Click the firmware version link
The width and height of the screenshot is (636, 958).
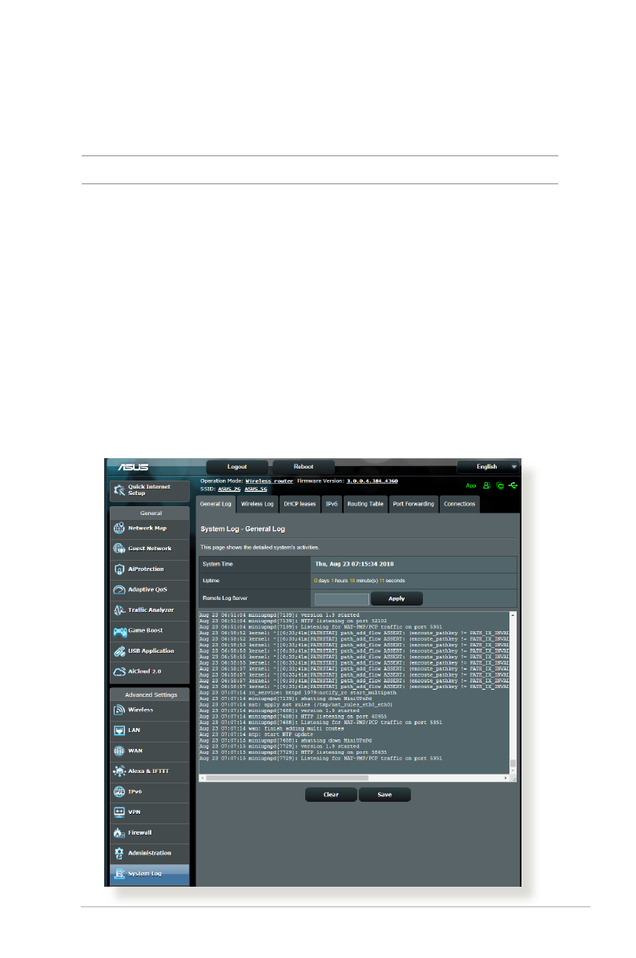[x=372, y=481]
